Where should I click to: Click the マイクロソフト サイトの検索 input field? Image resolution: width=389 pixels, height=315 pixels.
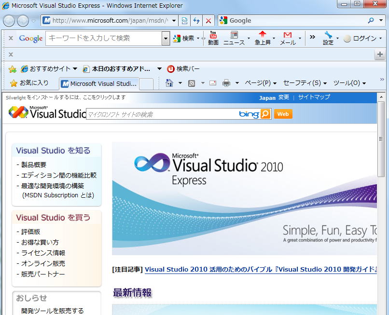[x=162, y=114]
